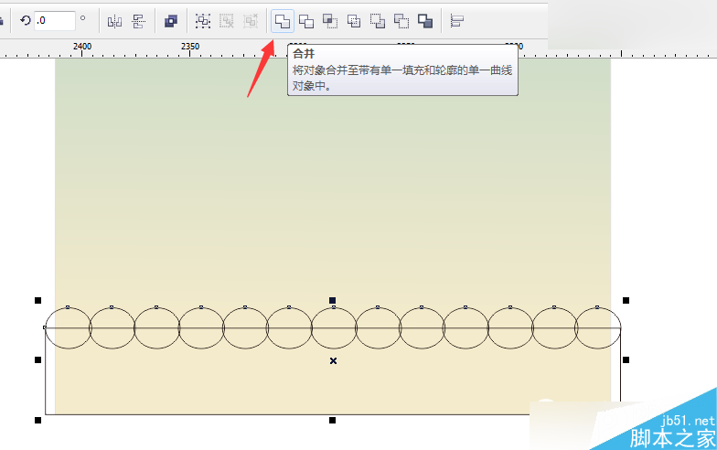Screen dimensions: 717x450
Task: Click the greyed Ungroup All icon
Action: 251,21
